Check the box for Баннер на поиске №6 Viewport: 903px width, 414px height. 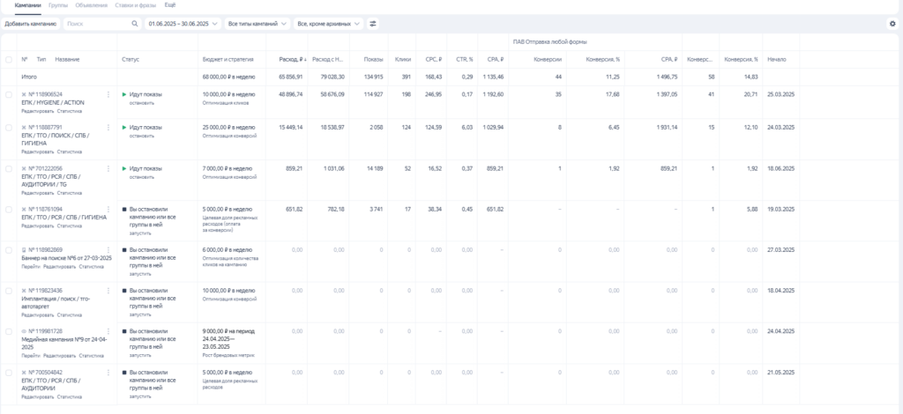point(9,250)
